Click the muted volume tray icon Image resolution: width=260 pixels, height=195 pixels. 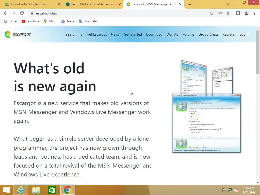(236, 190)
